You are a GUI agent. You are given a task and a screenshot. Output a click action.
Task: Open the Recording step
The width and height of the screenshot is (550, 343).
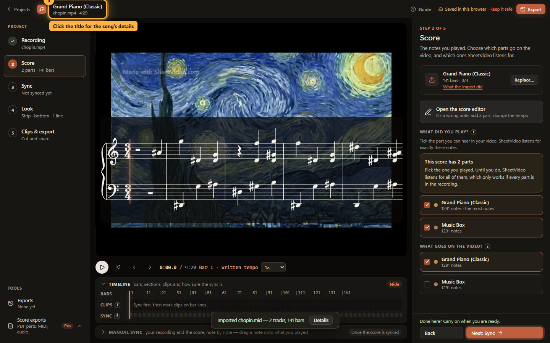tap(45, 43)
